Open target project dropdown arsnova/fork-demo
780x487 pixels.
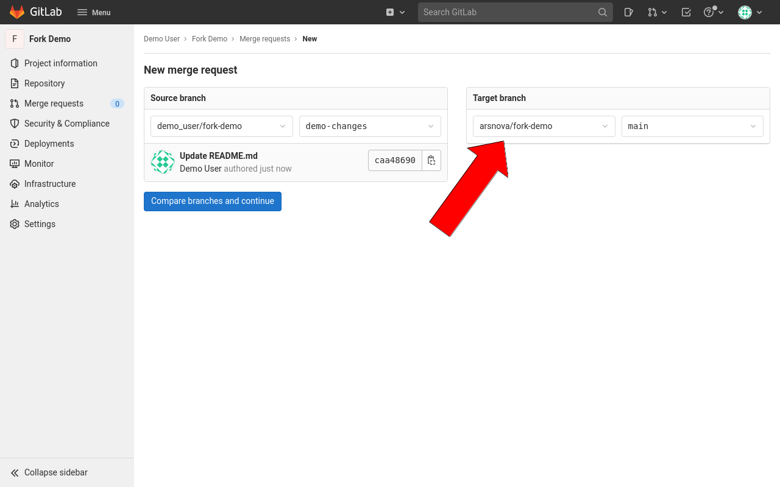[x=544, y=126]
